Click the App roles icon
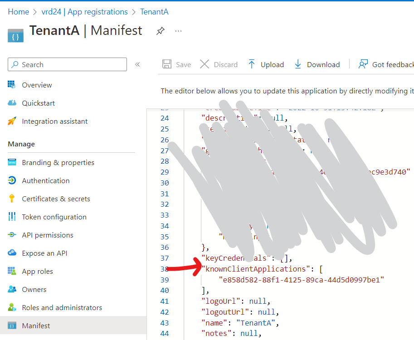Screen dimensions: 414x340 click(x=12, y=271)
